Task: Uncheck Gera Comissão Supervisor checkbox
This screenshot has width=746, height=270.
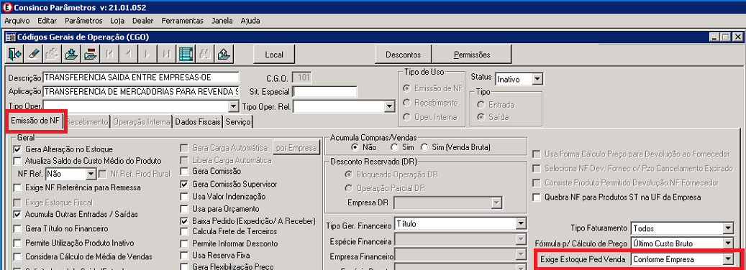Action: [x=185, y=184]
